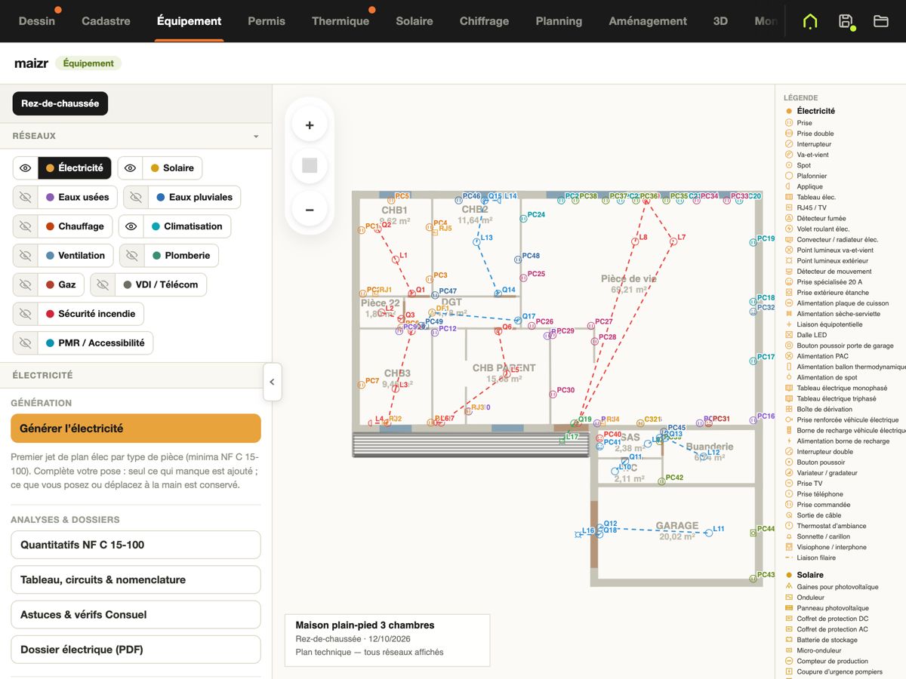The width and height of the screenshot is (906, 679).
Task: Go to the Thermique tab
Action: 341,21
